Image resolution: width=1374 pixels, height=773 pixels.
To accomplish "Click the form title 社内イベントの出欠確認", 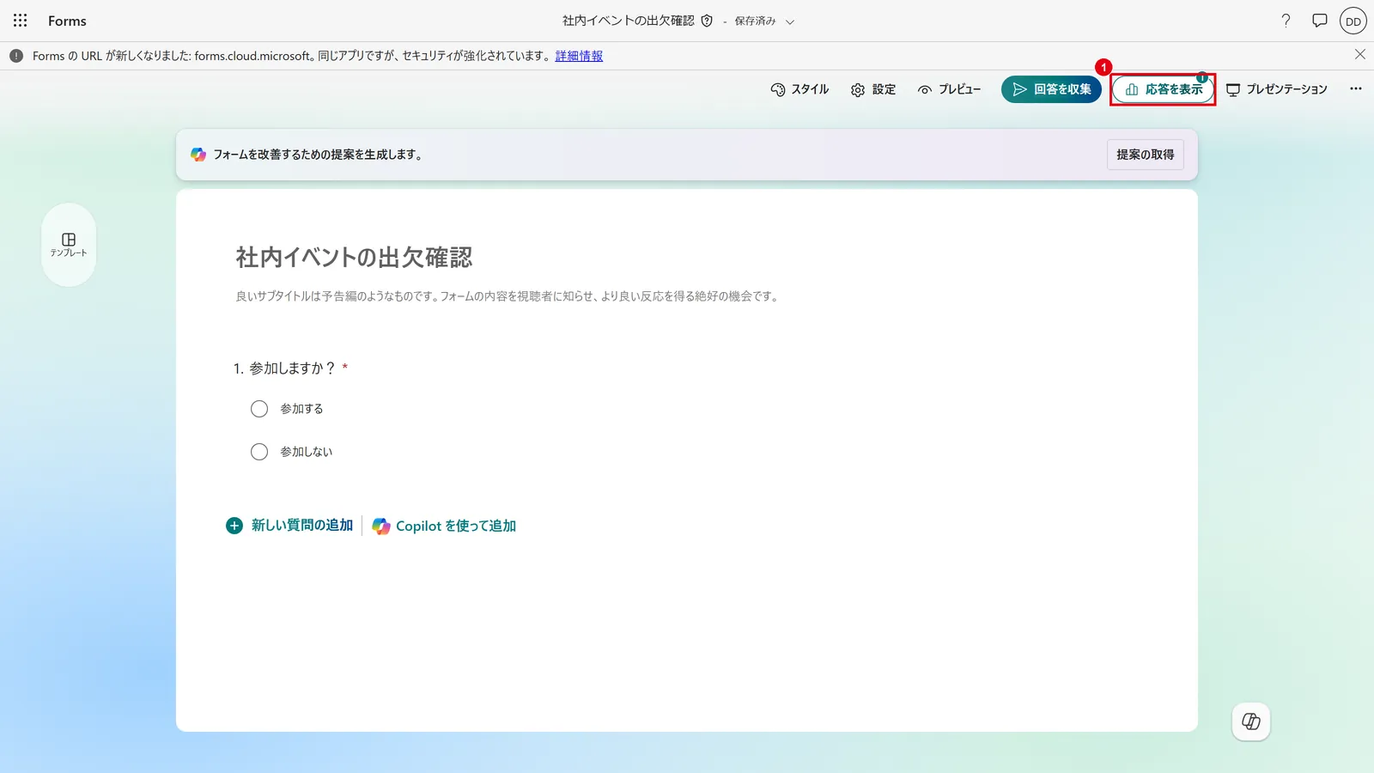I will pyautogui.click(x=354, y=257).
